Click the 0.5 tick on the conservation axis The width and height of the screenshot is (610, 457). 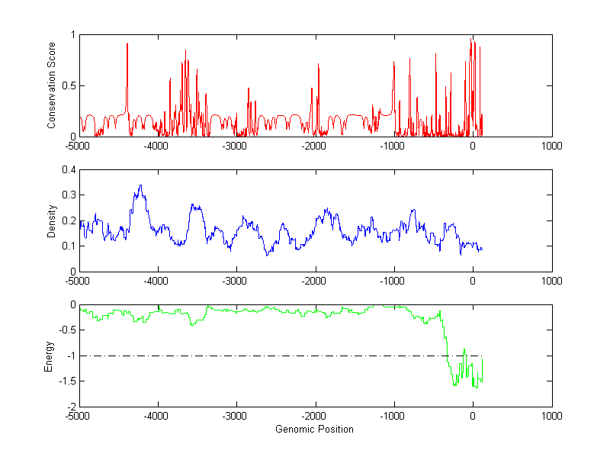click(x=69, y=85)
